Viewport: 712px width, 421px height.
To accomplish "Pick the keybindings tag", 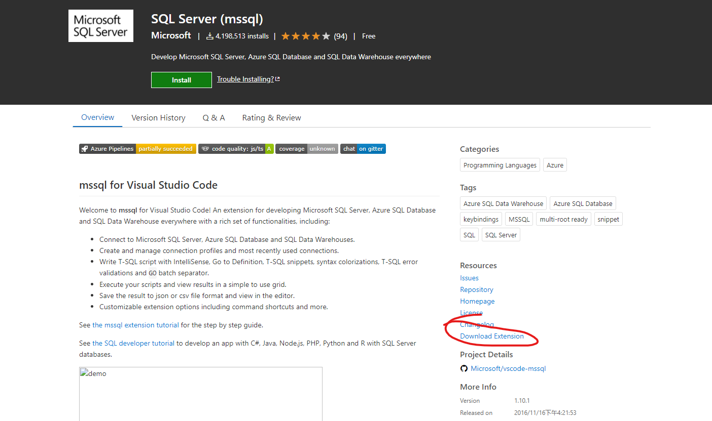I will [x=481, y=219].
